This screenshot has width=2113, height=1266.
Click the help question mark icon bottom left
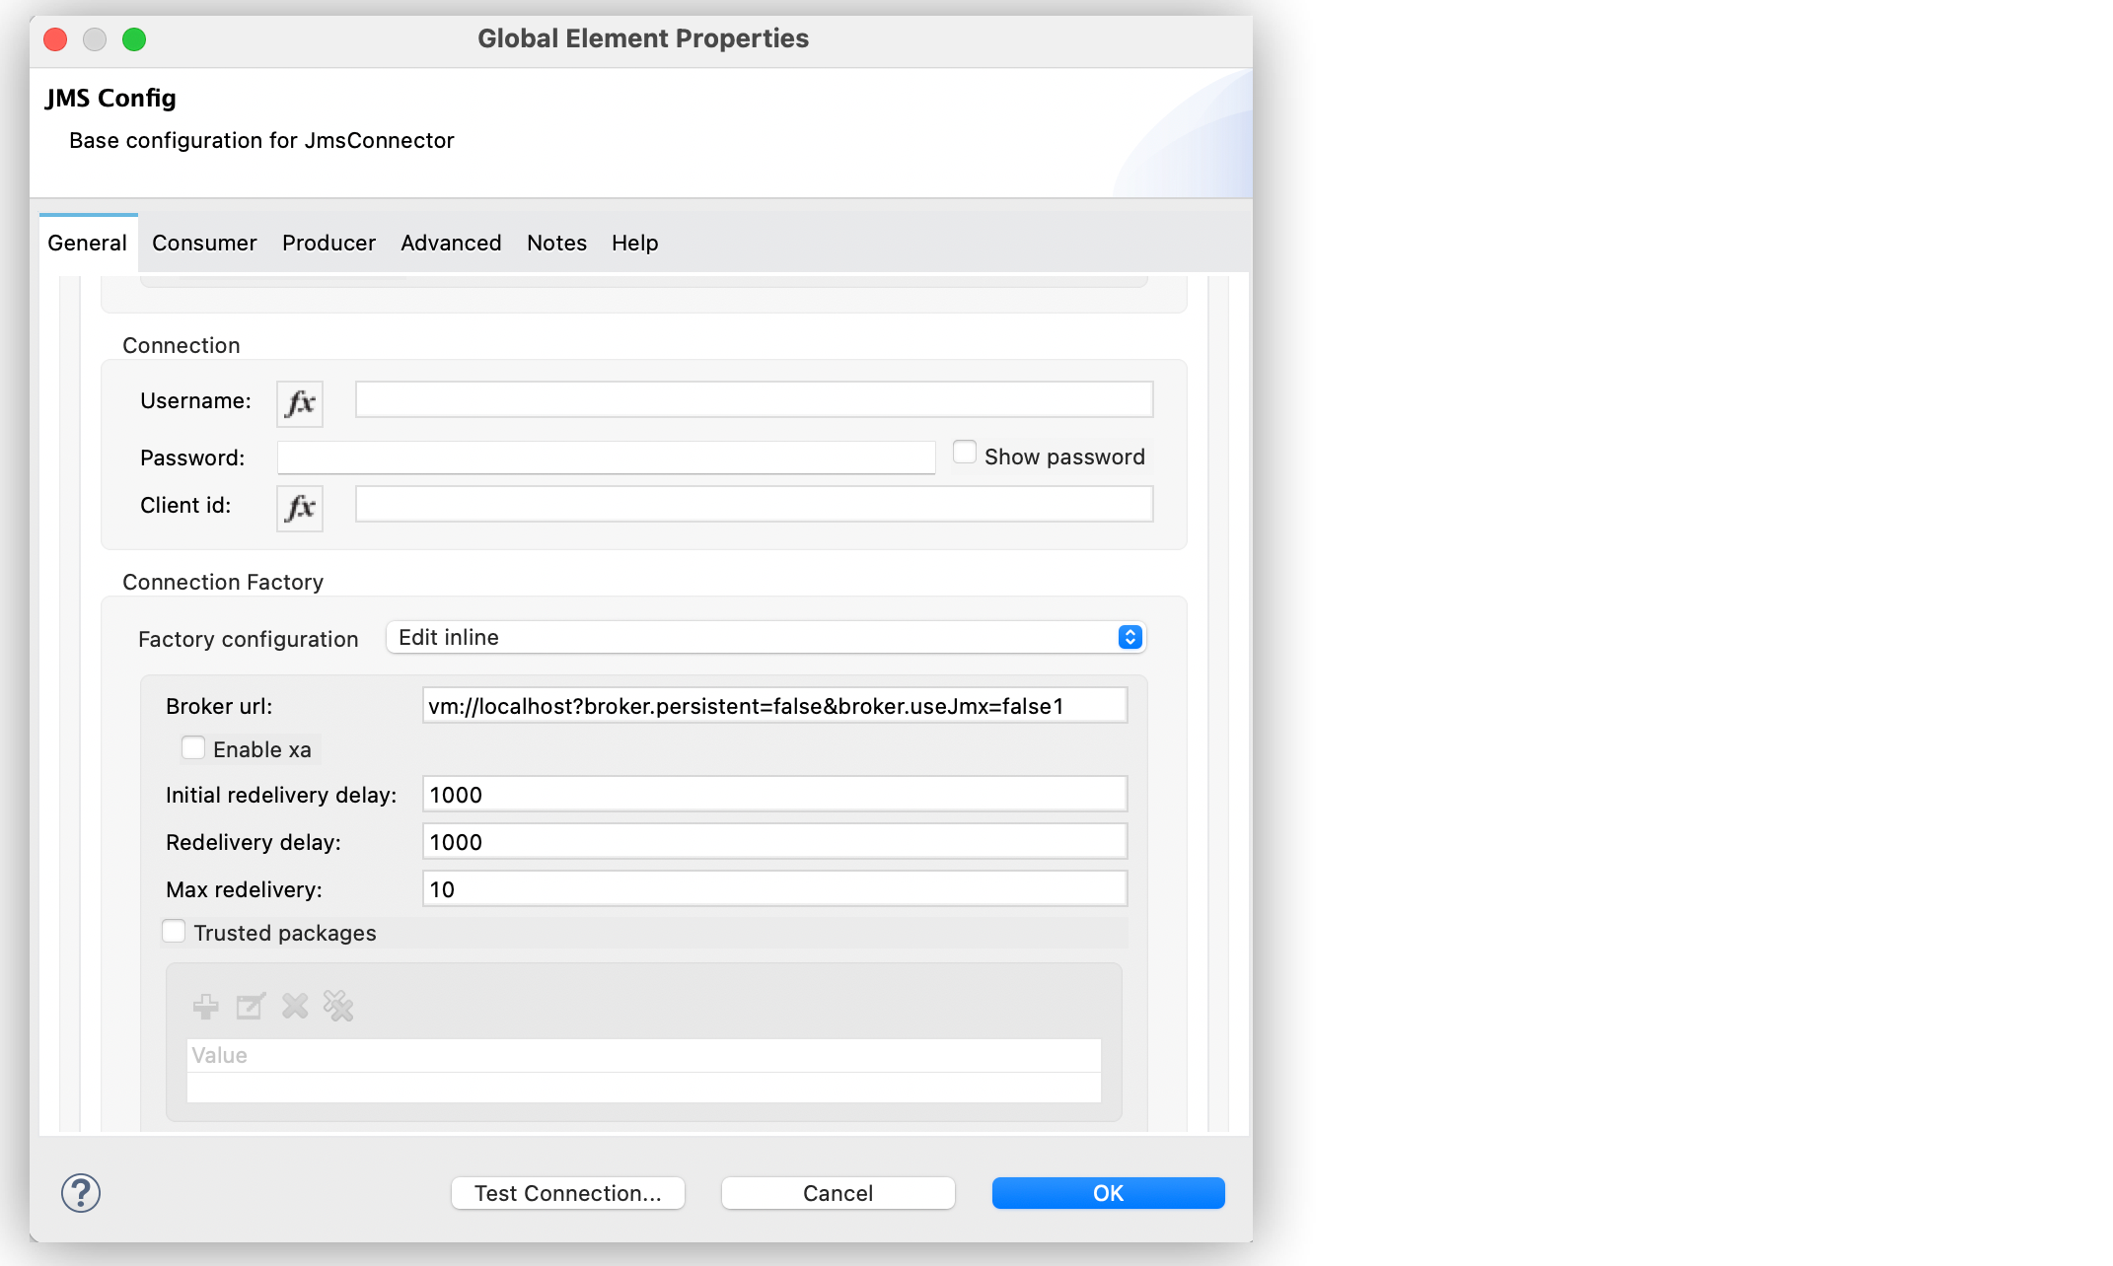[x=80, y=1192]
